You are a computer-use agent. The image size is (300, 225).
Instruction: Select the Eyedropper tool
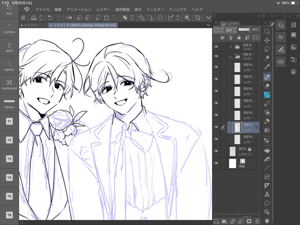pos(267,67)
